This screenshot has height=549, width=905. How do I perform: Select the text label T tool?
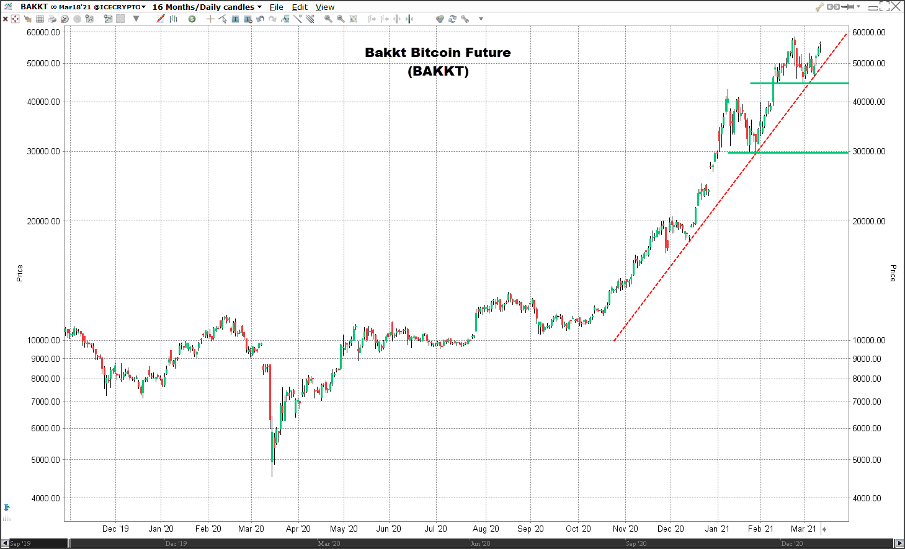click(x=235, y=19)
